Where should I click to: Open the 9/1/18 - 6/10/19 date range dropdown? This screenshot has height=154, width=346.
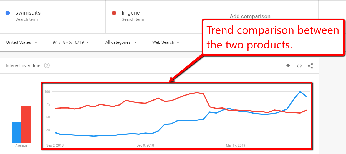click(x=71, y=42)
